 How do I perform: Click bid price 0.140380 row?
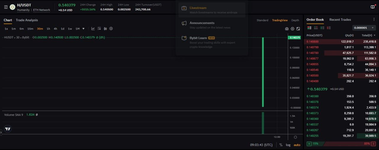tap(341, 96)
